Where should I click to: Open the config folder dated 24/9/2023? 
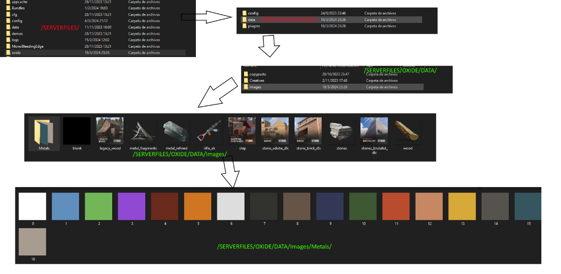[x=253, y=14]
